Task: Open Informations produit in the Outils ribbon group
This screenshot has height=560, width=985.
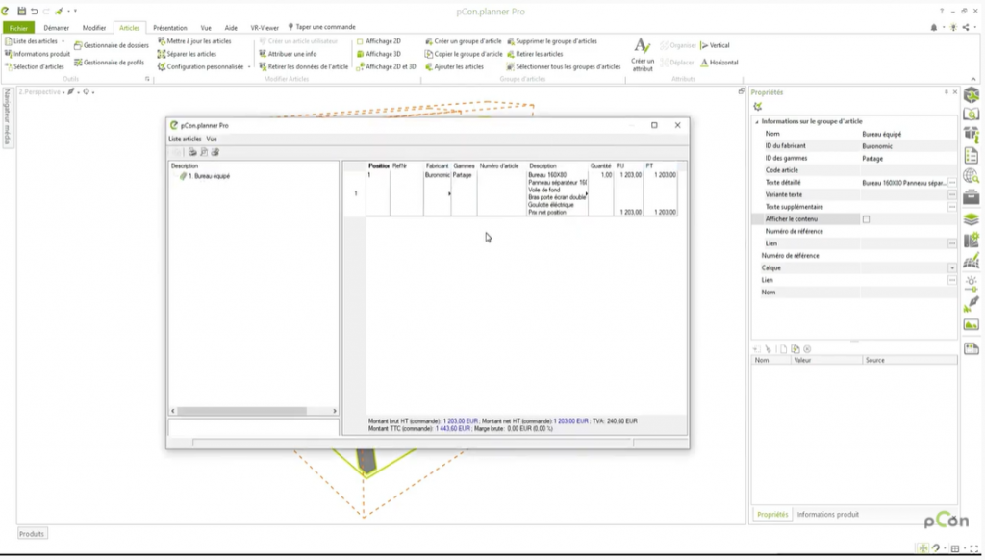Action: (38, 54)
